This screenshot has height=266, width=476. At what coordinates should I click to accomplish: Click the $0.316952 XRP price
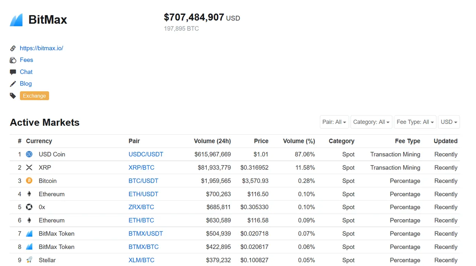point(254,168)
